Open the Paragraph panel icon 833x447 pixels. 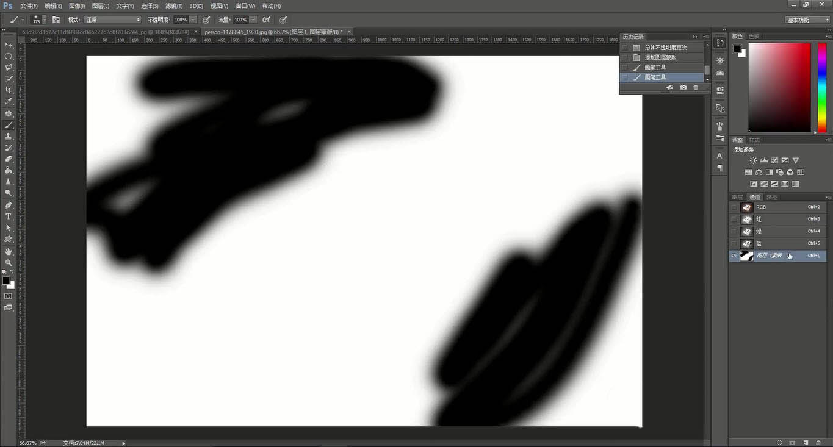point(720,167)
